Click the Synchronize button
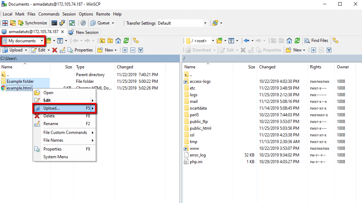Screen dimensions: 362x203 (x=33, y=23)
